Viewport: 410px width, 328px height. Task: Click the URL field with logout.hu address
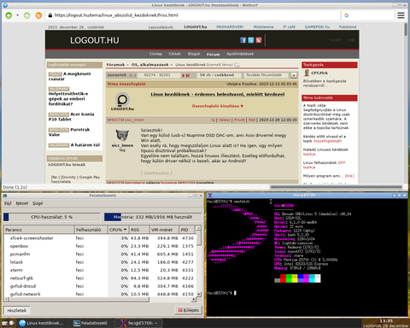tap(193, 15)
